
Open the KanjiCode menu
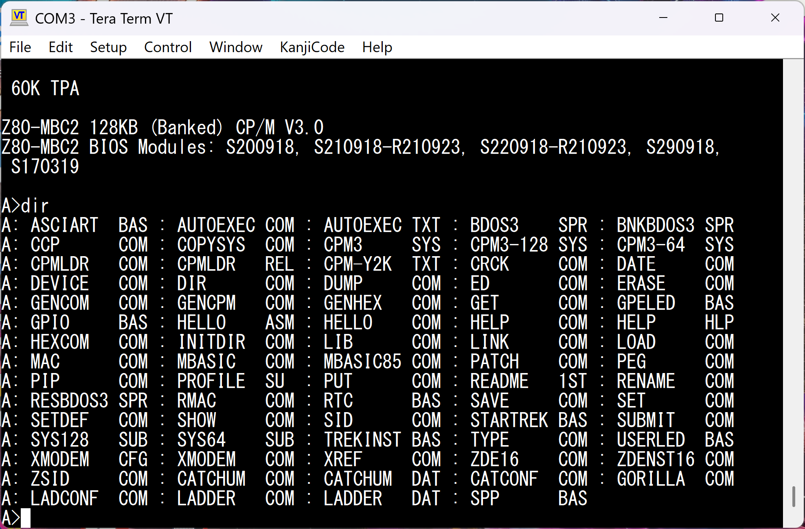312,47
